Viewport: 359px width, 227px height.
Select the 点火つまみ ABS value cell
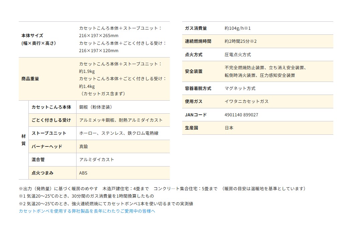(123, 173)
